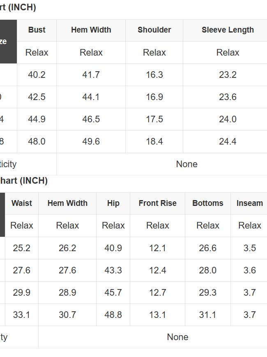Select front rise value 12.7
Screen dimensions: 267x357
point(157,293)
